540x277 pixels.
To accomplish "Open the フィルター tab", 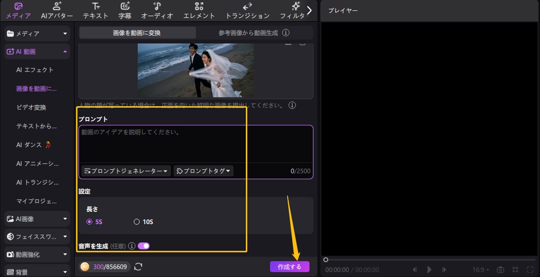I will point(293,11).
